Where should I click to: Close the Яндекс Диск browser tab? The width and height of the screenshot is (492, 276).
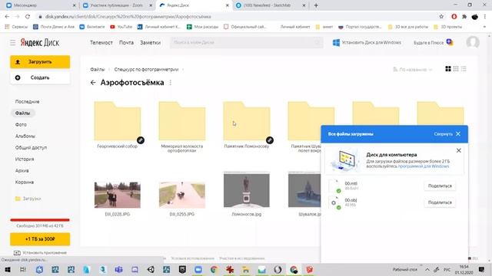pos(228,5)
